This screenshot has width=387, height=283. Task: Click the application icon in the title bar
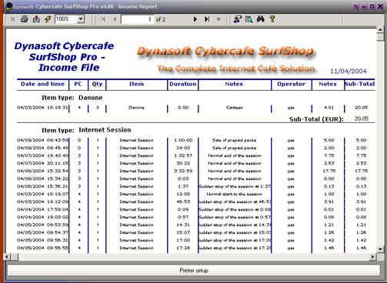9,6
